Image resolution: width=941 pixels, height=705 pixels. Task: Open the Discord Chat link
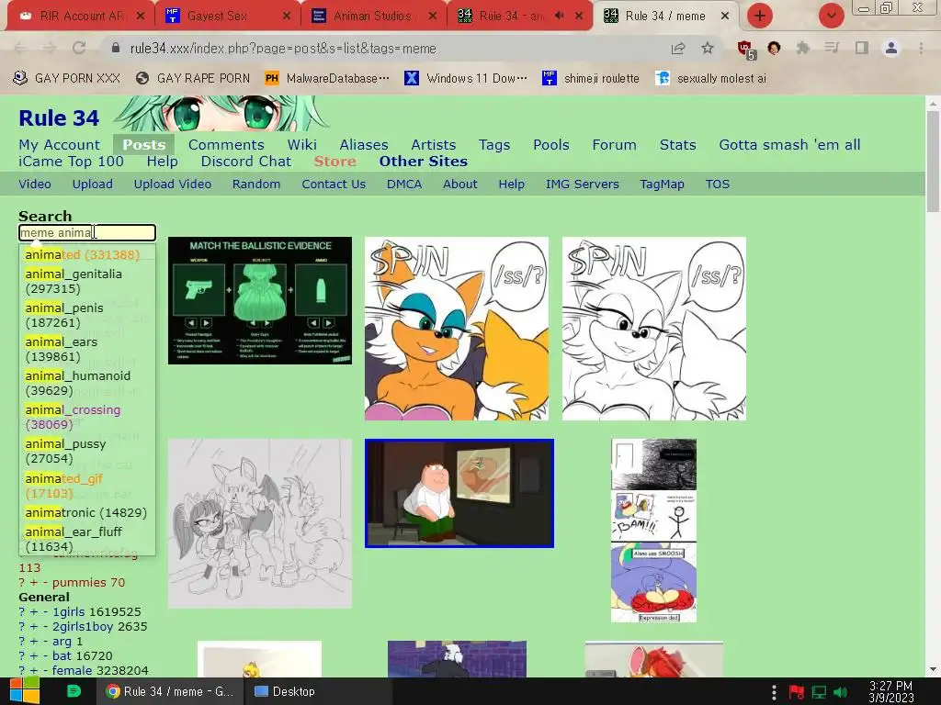246,162
